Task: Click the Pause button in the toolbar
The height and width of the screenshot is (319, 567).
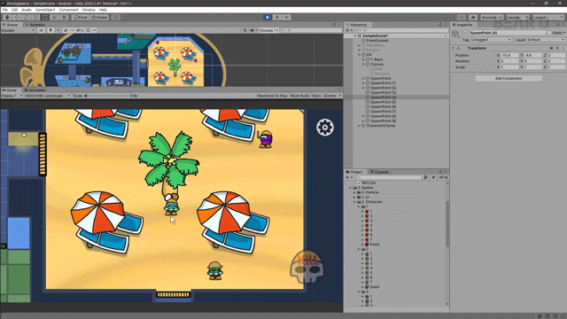Action: click(x=277, y=17)
